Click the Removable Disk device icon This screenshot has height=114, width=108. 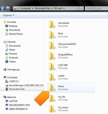pyautogui.click(x=7, y=89)
